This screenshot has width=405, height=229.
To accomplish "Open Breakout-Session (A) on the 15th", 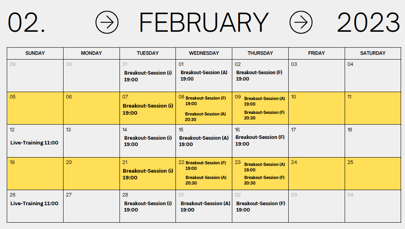I will tap(204, 141).
